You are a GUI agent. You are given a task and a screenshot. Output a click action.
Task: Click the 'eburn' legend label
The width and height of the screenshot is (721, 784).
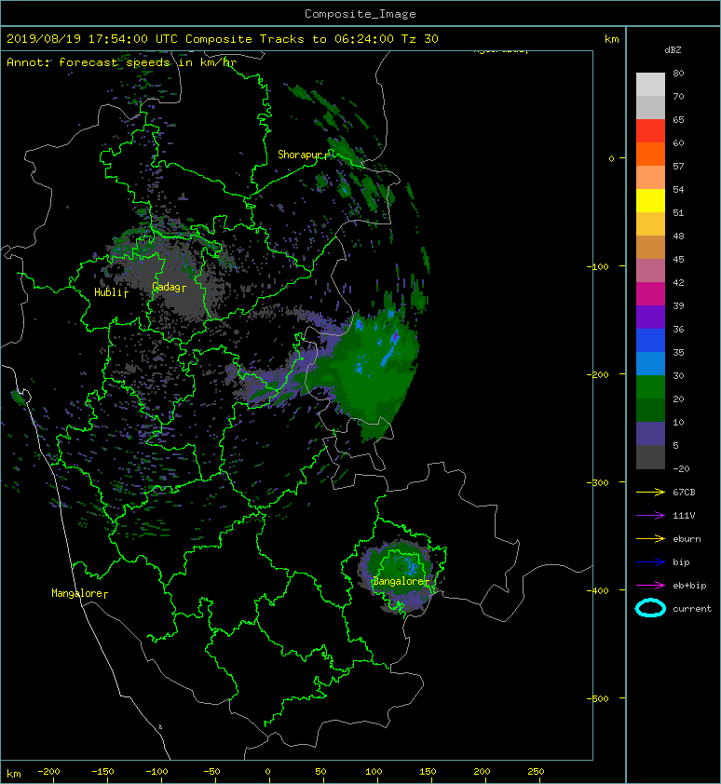(687, 539)
